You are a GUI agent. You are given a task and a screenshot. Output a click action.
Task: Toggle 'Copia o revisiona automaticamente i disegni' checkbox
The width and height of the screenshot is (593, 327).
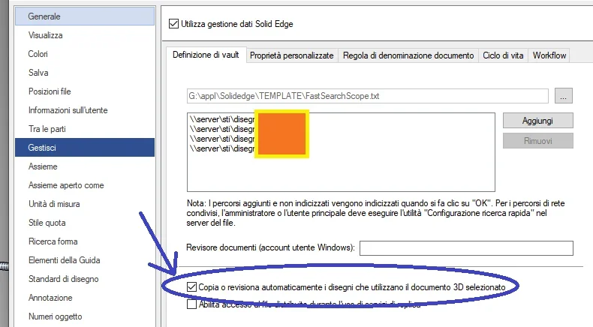[192, 287]
